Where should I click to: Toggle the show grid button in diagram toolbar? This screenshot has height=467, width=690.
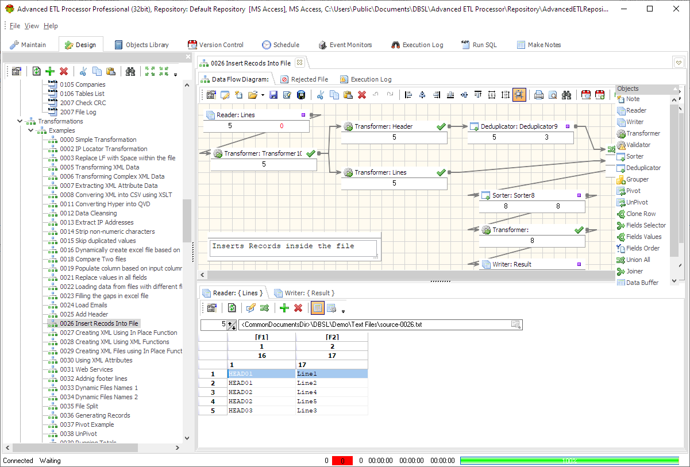click(x=519, y=95)
